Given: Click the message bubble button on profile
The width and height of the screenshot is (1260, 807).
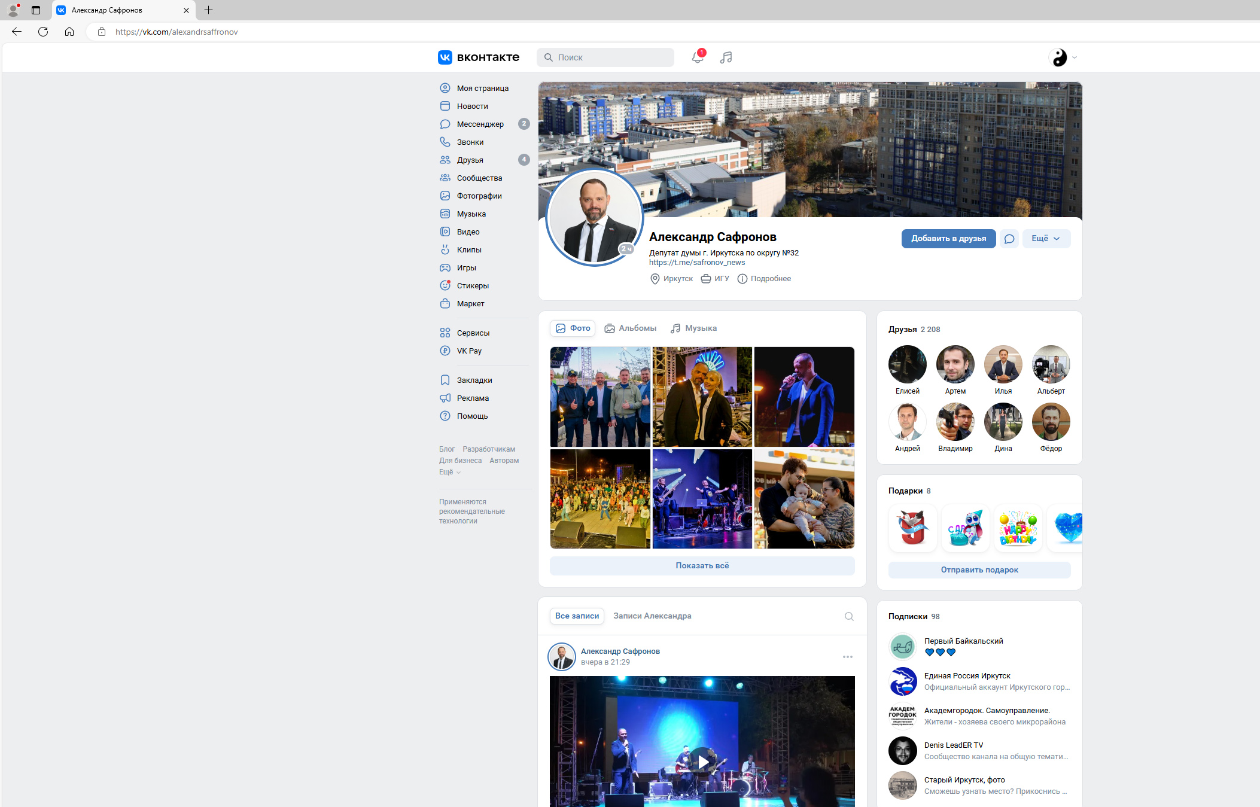Looking at the screenshot, I should click(x=1009, y=239).
